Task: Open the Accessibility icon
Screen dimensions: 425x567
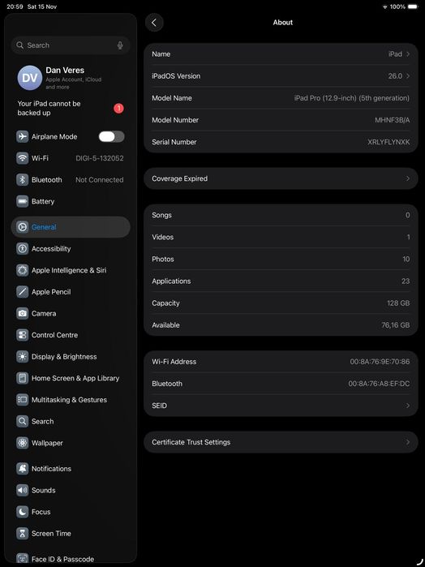Action: (23, 249)
